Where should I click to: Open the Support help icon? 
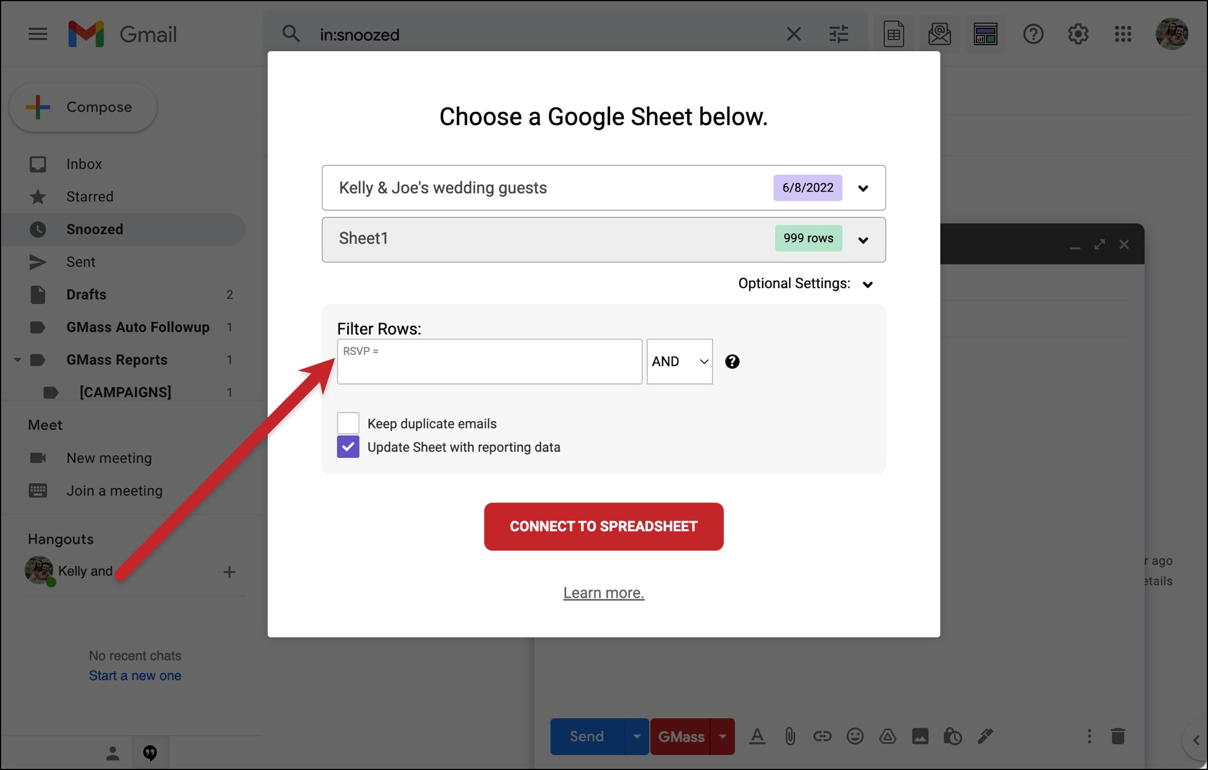(1033, 34)
